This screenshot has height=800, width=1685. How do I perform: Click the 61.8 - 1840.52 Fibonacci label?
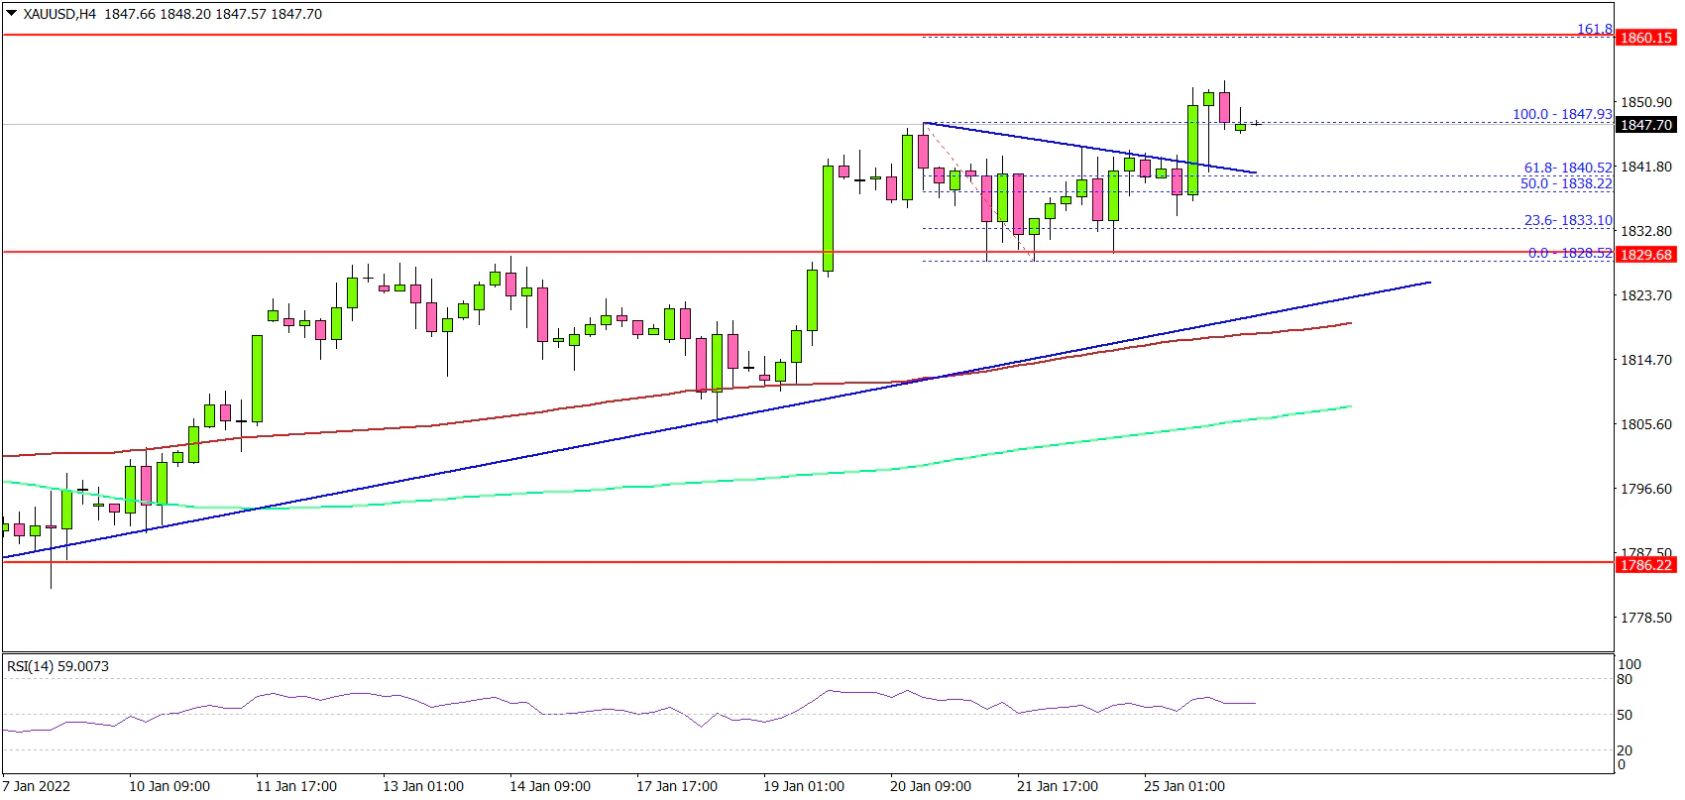(1568, 168)
